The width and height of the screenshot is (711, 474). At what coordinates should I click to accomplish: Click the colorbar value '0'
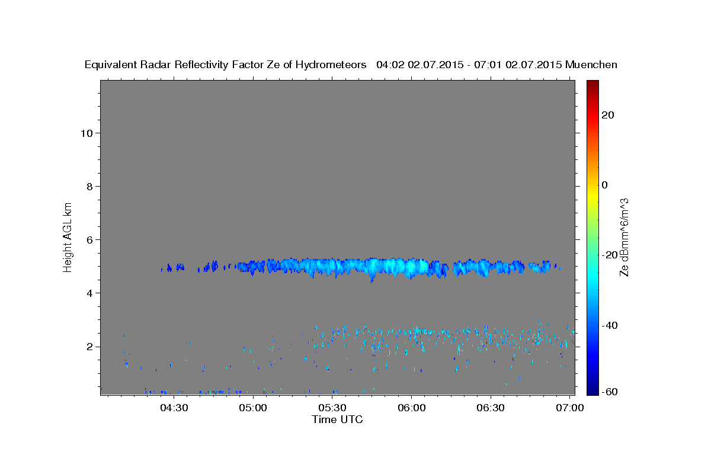[x=605, y=185]
